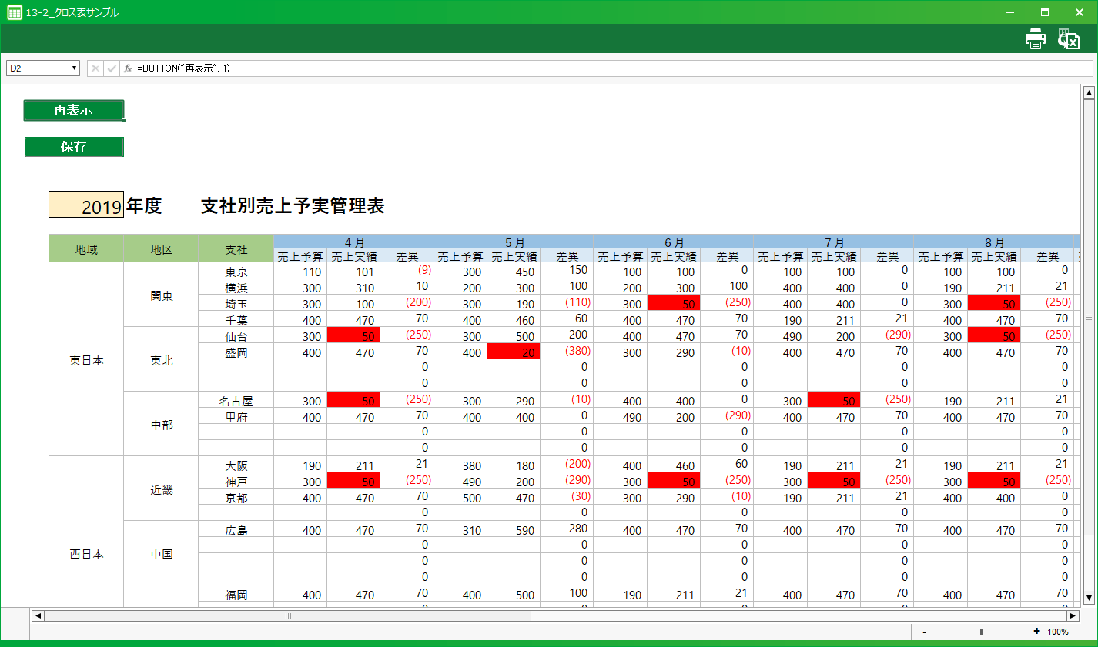This screenshot has width=1098, height=647.
Task: Select the 東京 branch cell
Action: [x=236, y=272]
